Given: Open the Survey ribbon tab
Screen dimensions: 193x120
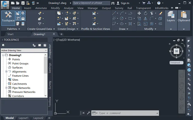Looking at the screenshot, I should coord(119,8).
